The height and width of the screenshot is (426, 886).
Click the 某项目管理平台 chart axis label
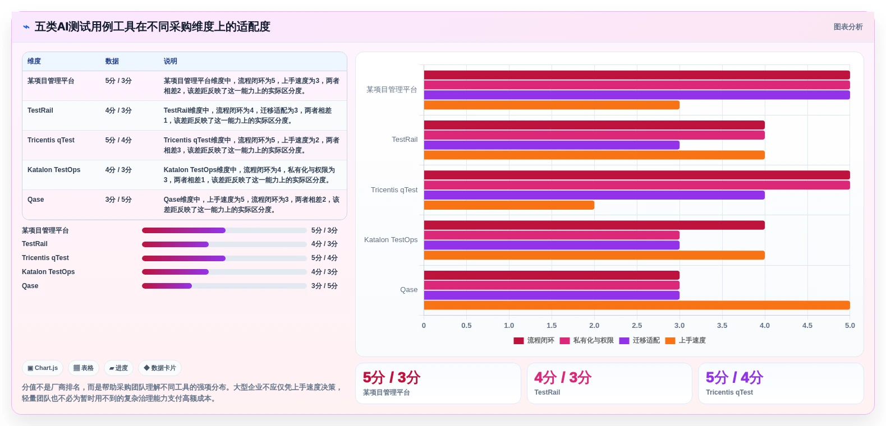coord(392,90)
